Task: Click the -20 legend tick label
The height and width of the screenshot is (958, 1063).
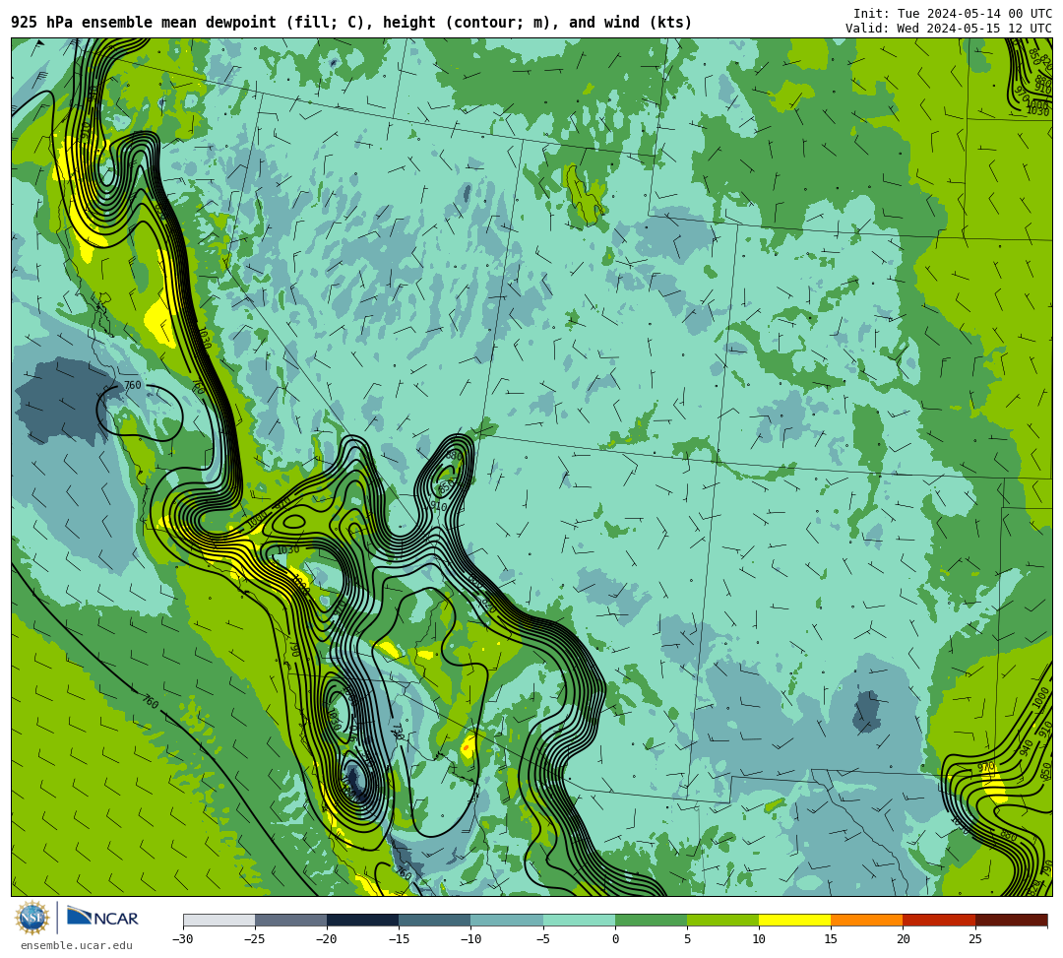Action: point(327,939)
